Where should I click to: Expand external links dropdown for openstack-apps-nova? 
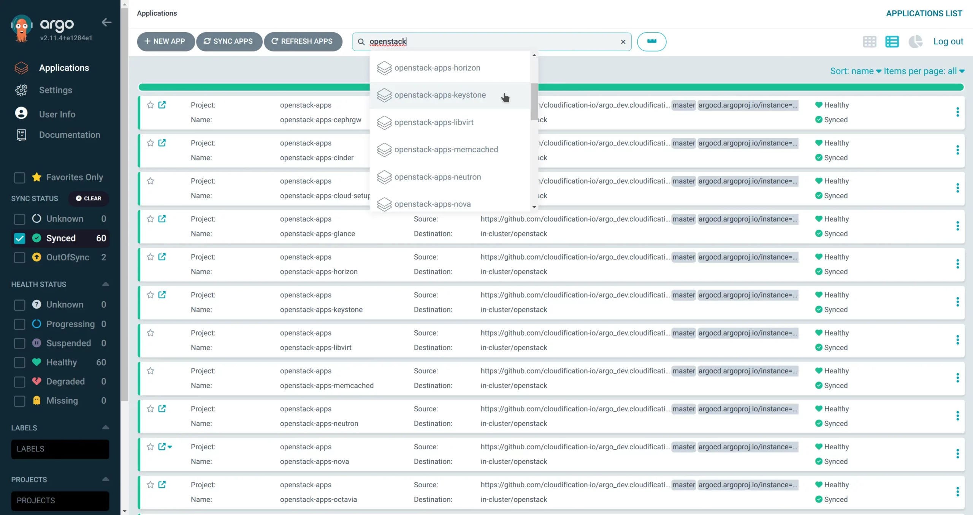coord(170,447)
